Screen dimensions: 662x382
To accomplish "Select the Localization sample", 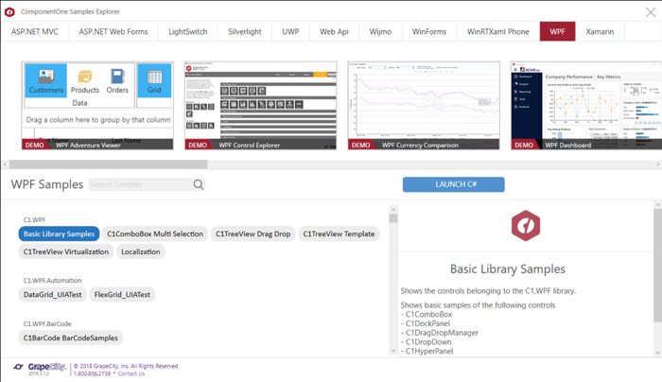I will coord(141,252).
